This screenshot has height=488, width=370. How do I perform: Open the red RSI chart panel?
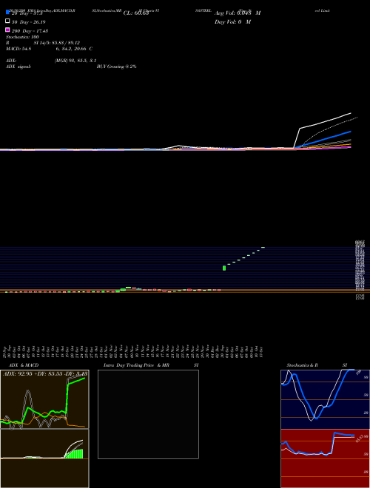click(x=325, y=458)
